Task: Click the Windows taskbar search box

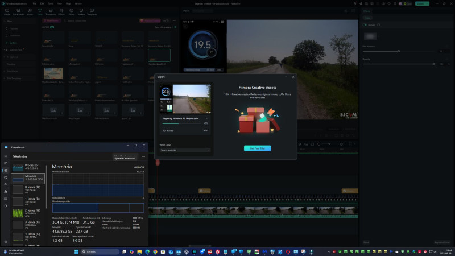Action: [100, 251]
